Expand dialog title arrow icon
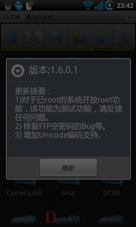Image resolution: width=136 pixels, height=227 pixels. click(18, 71)
